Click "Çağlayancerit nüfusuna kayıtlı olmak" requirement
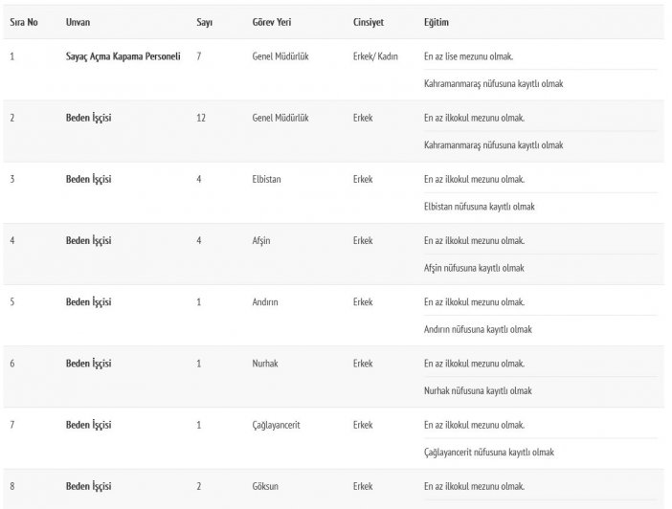 [x=488, y=452]
